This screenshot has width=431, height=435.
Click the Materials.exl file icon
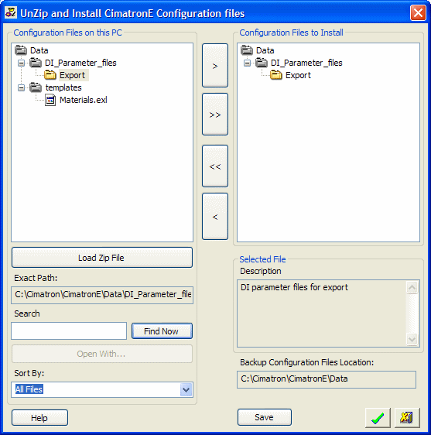50,100
